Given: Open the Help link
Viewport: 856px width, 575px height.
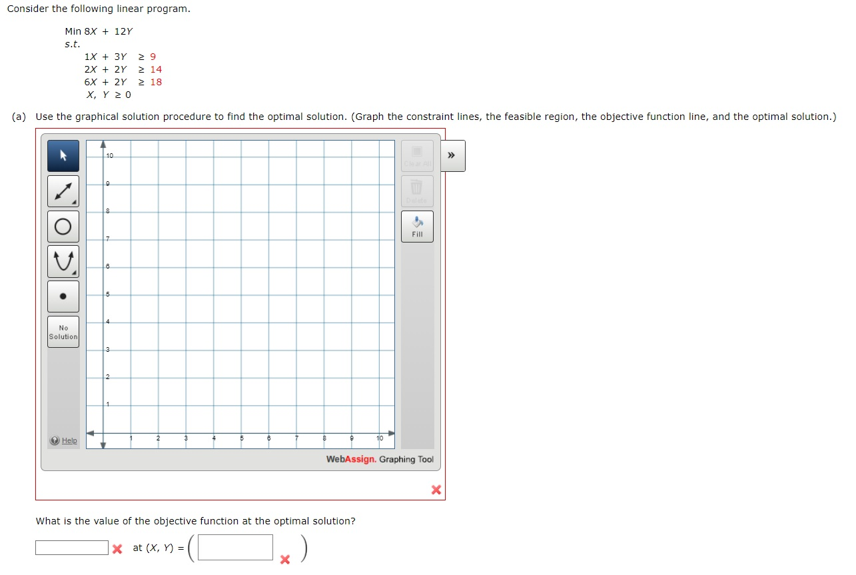Looking at the screenshot, I should (x=69, y=440).
